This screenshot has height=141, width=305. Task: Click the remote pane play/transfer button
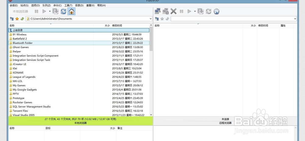(x=189, y=12)
